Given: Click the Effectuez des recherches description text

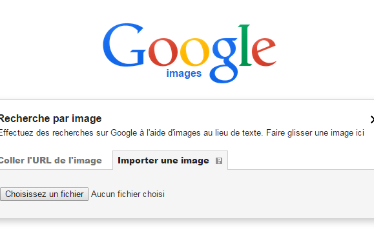Looking at the screenshot, I should [x=131, y=133].
